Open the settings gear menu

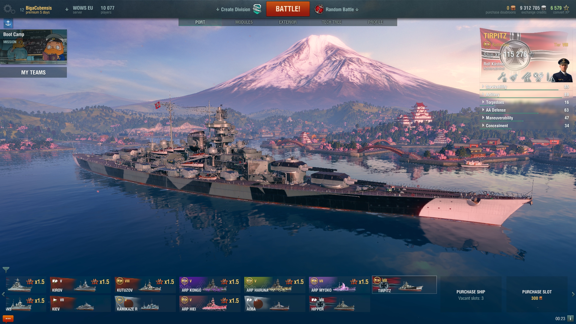[9, 9]
